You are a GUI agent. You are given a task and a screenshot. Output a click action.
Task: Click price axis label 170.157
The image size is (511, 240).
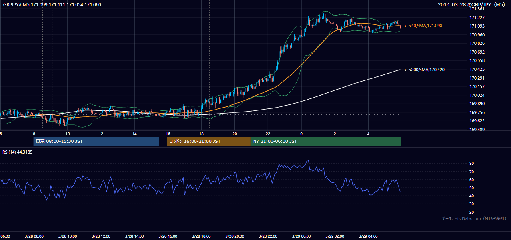(x=477, y=86)
